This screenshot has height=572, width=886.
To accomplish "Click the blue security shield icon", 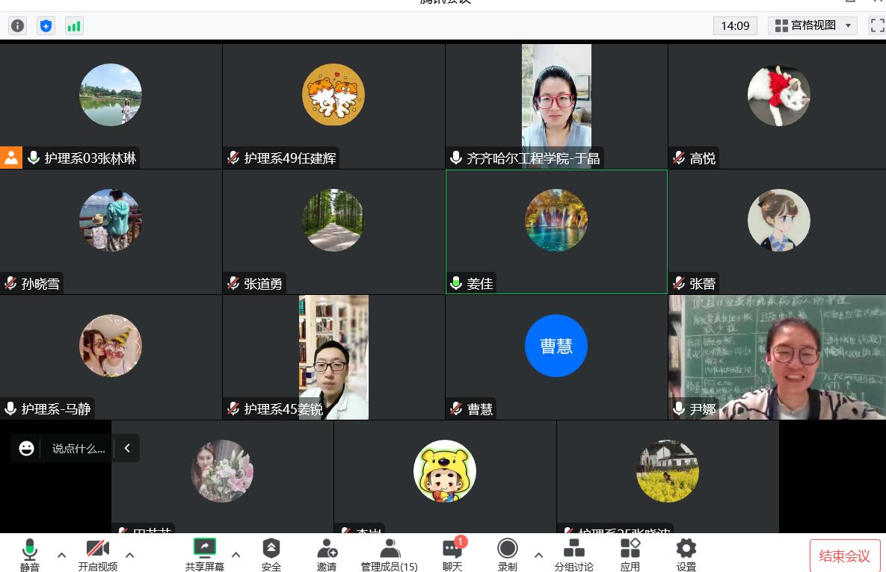I will pos(46,26).
